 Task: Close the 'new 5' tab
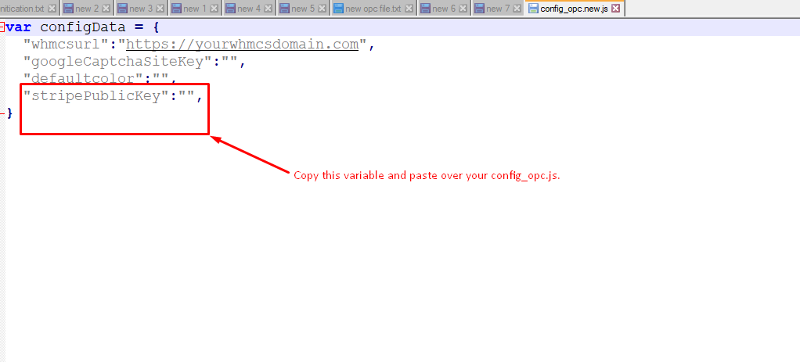(323, 9)
